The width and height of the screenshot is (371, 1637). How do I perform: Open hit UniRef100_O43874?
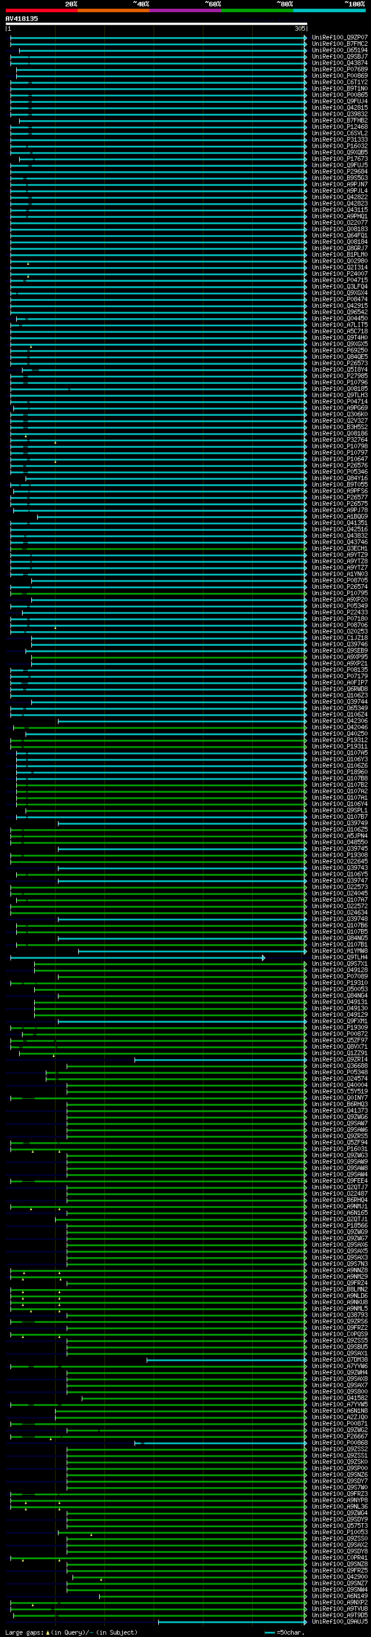[x=340, y=63]
